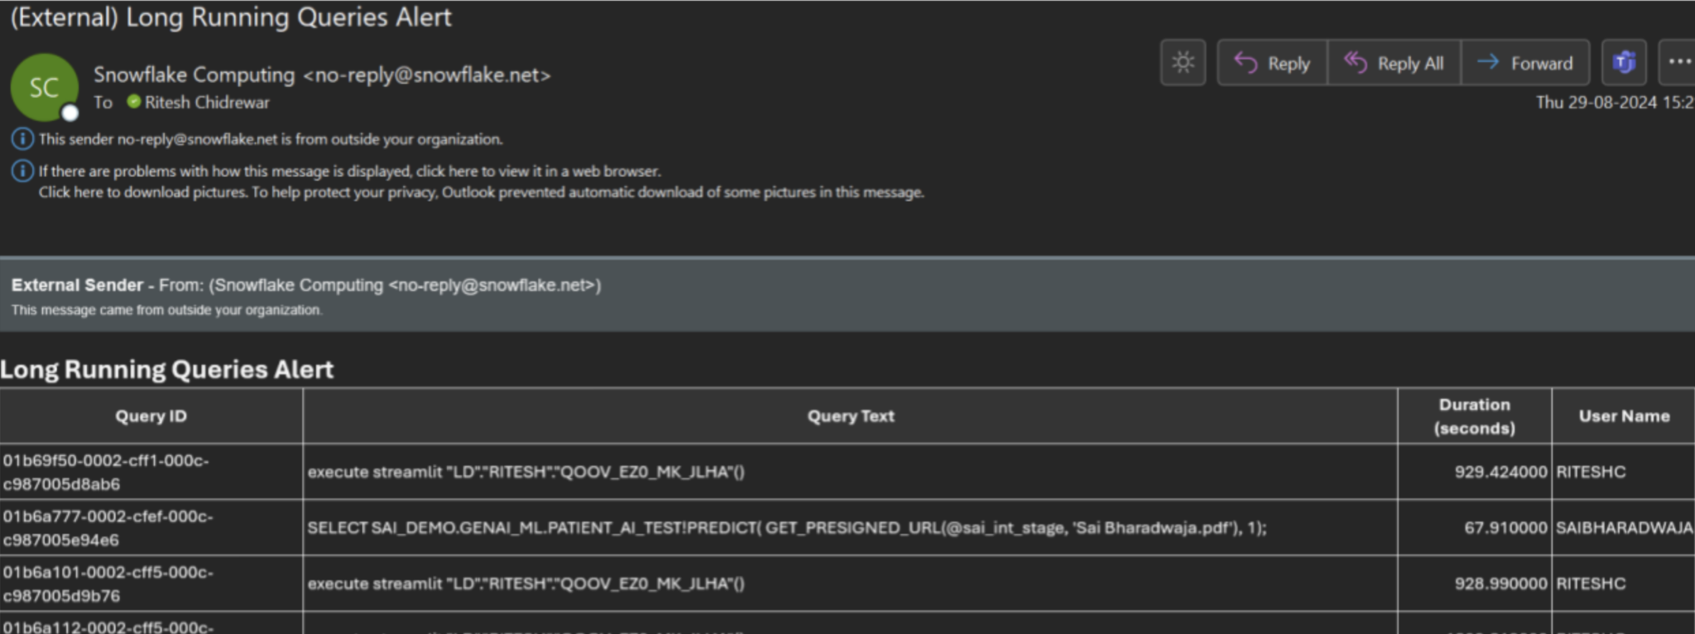Click duration value 928.990000
The width and height of the screenshot is (1695, 634).
coord(1501,584)
